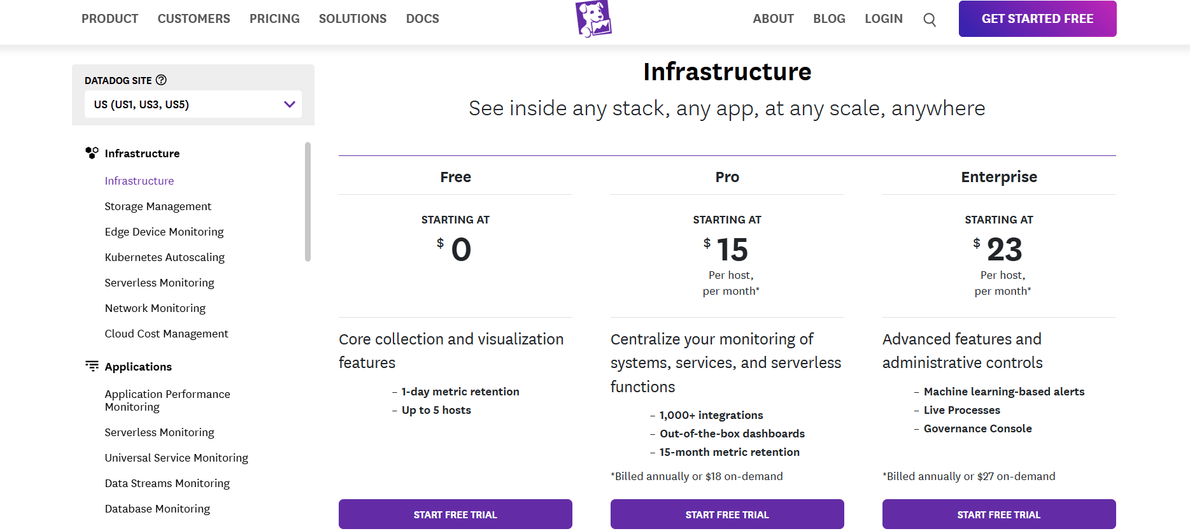1190x531 pixels.
Task: Go to the Pricing nav item
Action: click(x=274, y=18)
